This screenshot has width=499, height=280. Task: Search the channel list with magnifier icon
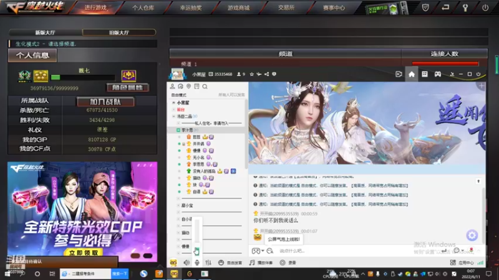click(205, 86)
